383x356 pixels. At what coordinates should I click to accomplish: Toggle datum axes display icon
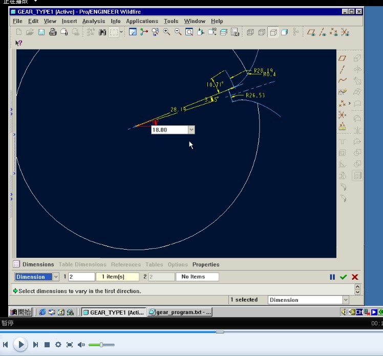(323, 32)
